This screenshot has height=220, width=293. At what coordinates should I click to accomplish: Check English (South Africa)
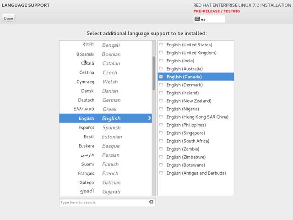161,141
